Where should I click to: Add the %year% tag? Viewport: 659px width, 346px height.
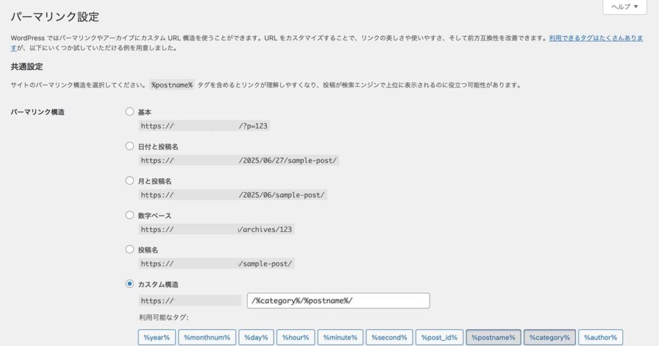point(157,338)
